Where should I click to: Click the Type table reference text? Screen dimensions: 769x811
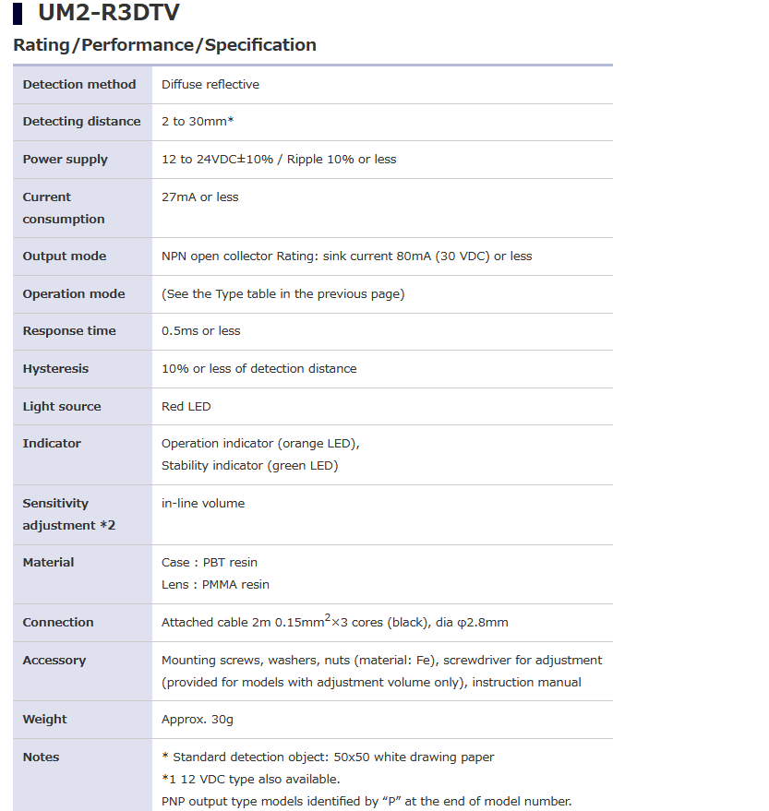click(282, 293)
